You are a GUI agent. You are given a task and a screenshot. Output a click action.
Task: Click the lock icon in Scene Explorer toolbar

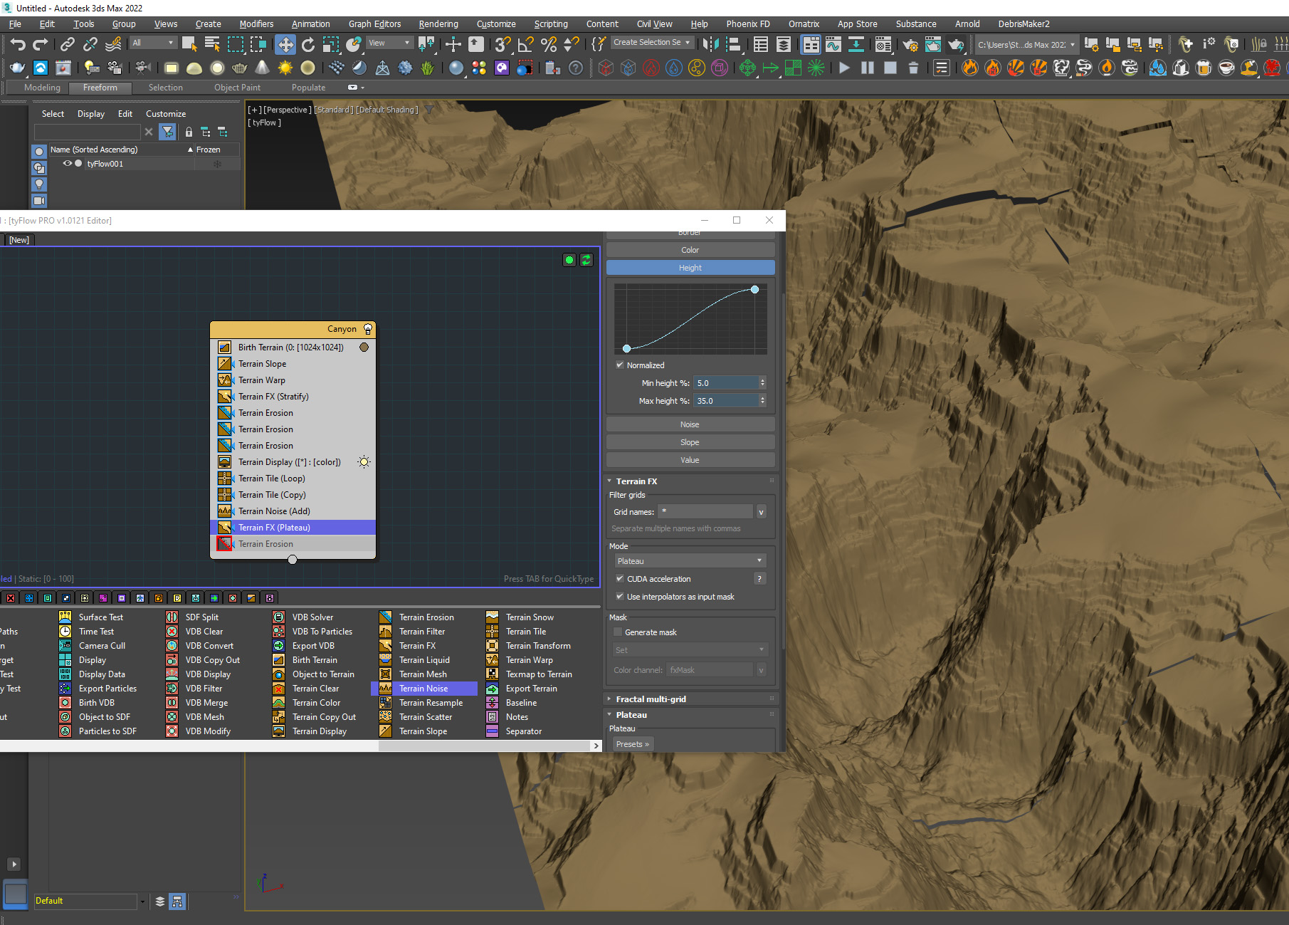click(189, 132)
